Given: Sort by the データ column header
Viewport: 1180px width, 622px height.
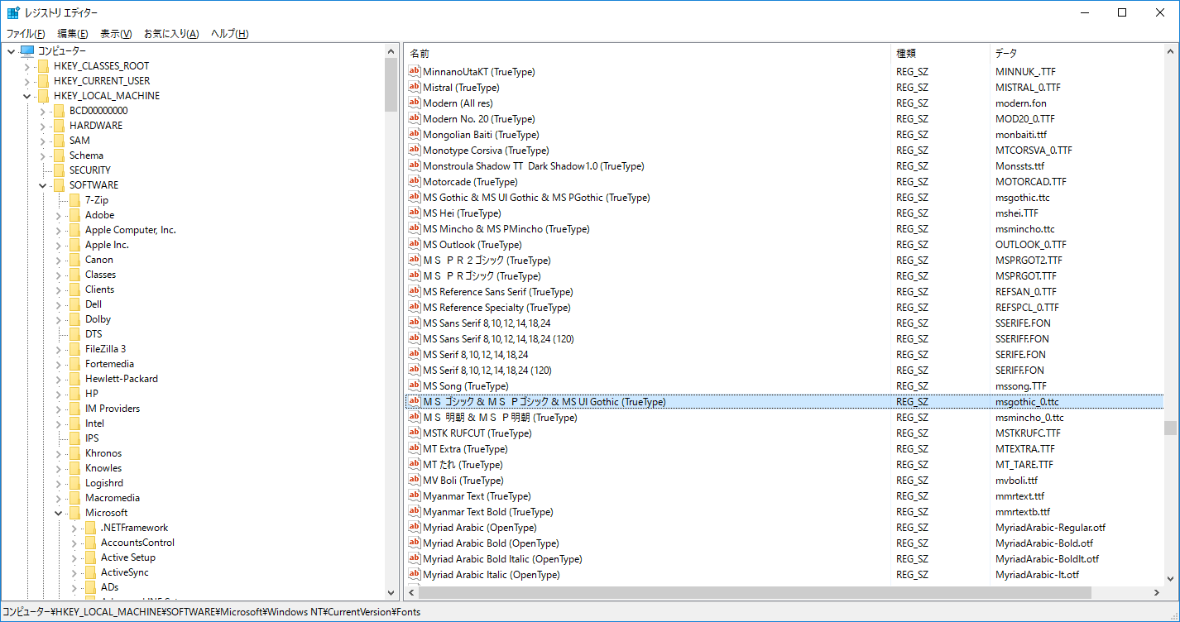Looking at the screenshot, I should 1076,53.
